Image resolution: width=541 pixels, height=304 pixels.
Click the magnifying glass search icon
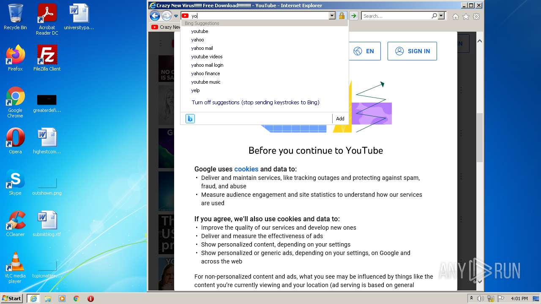(434, 16)
